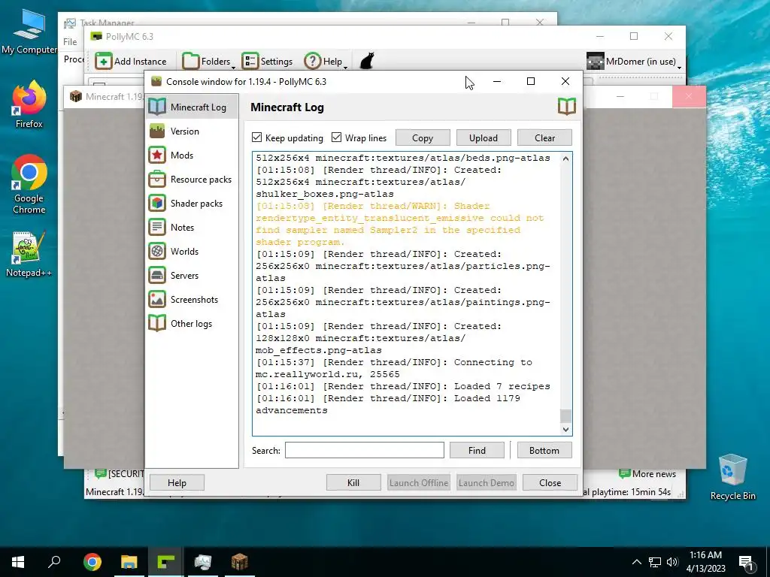Click the Version grass block icon
The height and width of the screenshot is (577, 770).
point(157,131)
